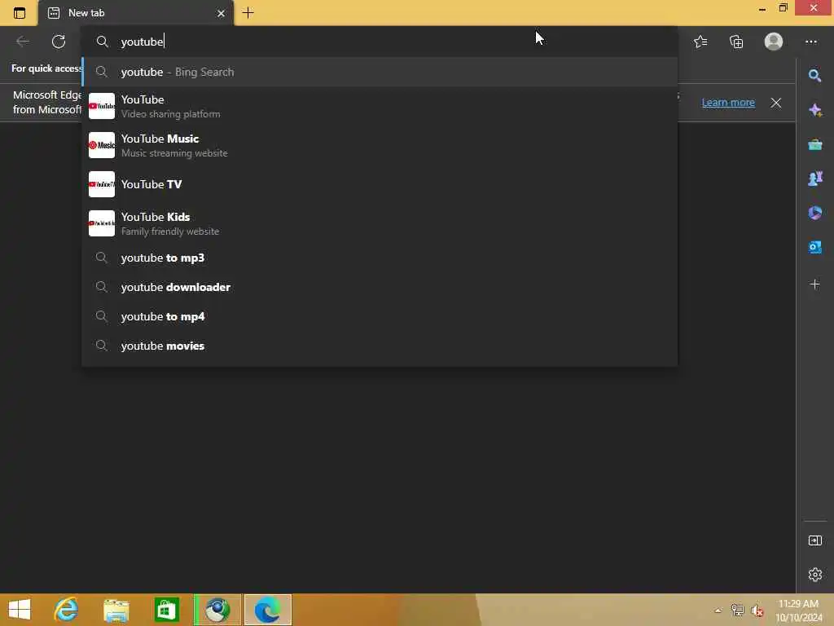
Task: Select 'youtube to mp3' suggestion
Action: click(x=380, y=258)
